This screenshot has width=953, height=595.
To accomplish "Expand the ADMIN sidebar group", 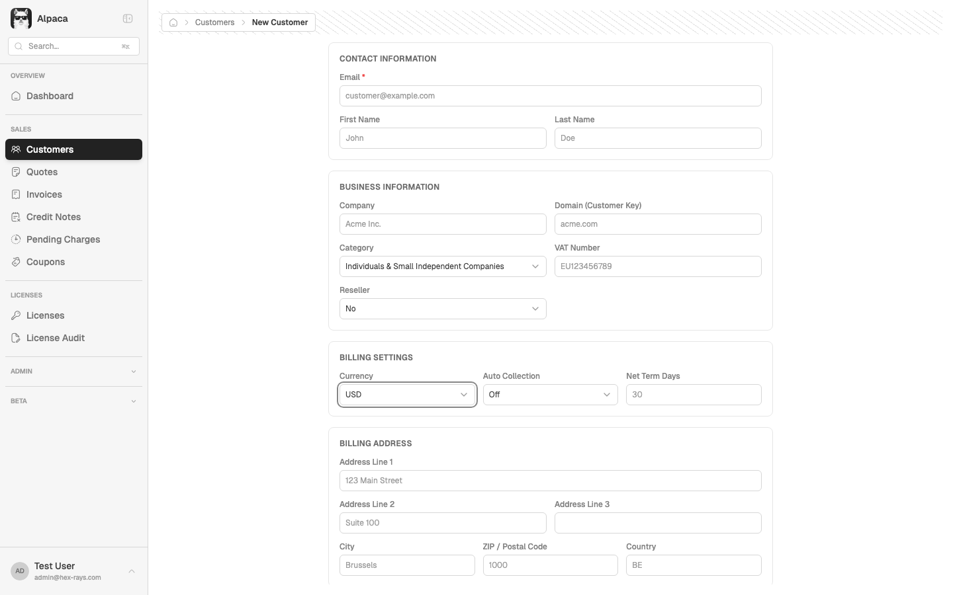I will click(73, 372).
